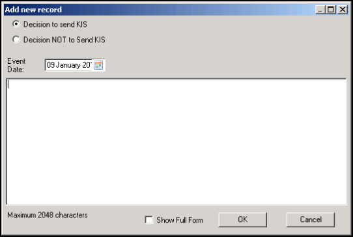Click the Event Date label
This screenshot has width=353, height=237.
16,65
